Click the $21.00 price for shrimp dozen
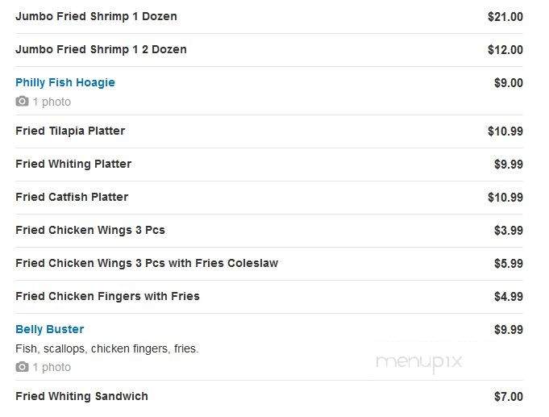The image size is (549, 417). [505, 17]
